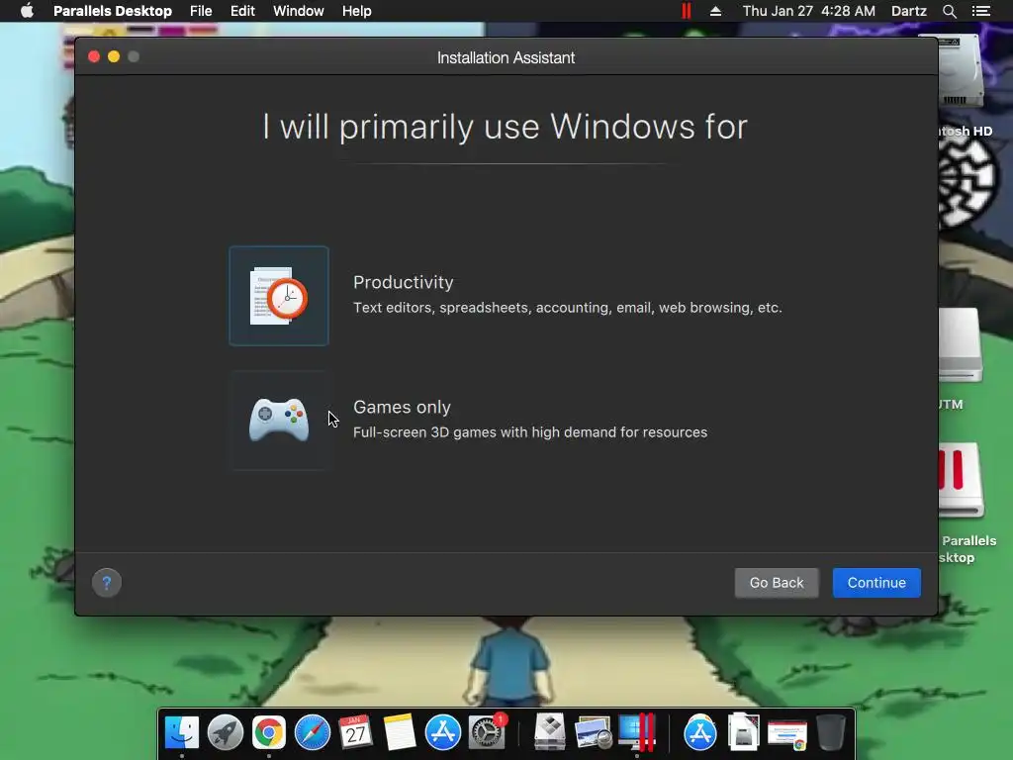Open the Edit menu
The height and width of the screenshot is (760, 1013).
pos(242,11)
